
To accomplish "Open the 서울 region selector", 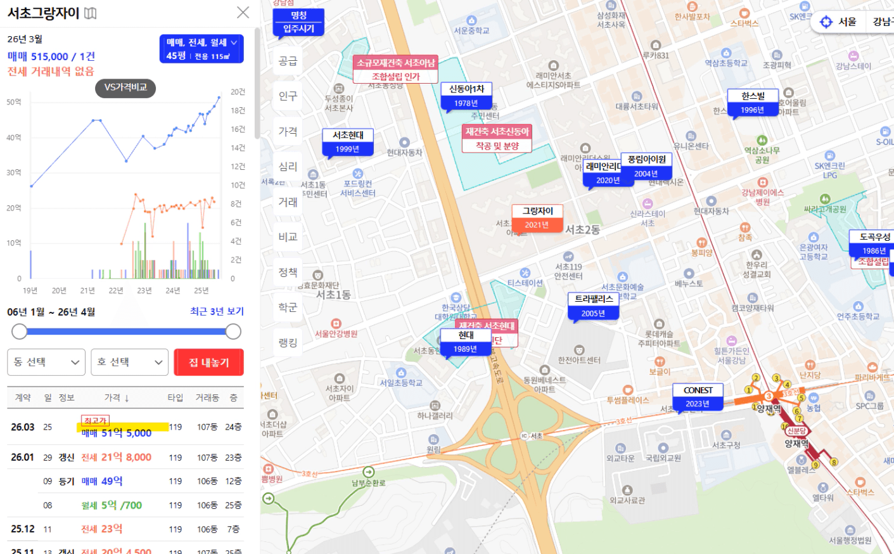I will pos(847,22).
